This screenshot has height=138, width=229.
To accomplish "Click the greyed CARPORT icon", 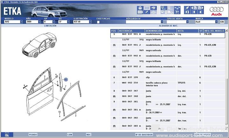I will pos(170,8).
